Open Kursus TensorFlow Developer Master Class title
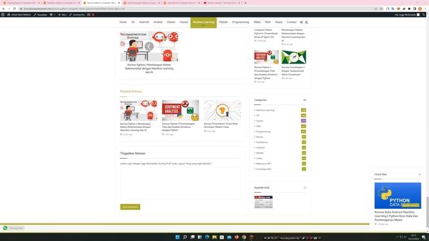 221,125
